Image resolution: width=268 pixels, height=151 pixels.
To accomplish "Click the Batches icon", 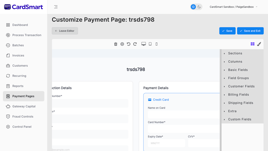I will [8, 45].
